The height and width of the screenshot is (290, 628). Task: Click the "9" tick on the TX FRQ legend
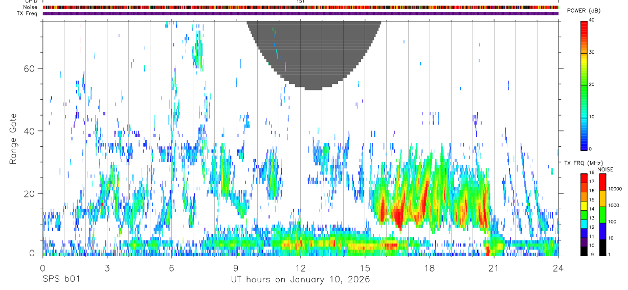point(591,254)
